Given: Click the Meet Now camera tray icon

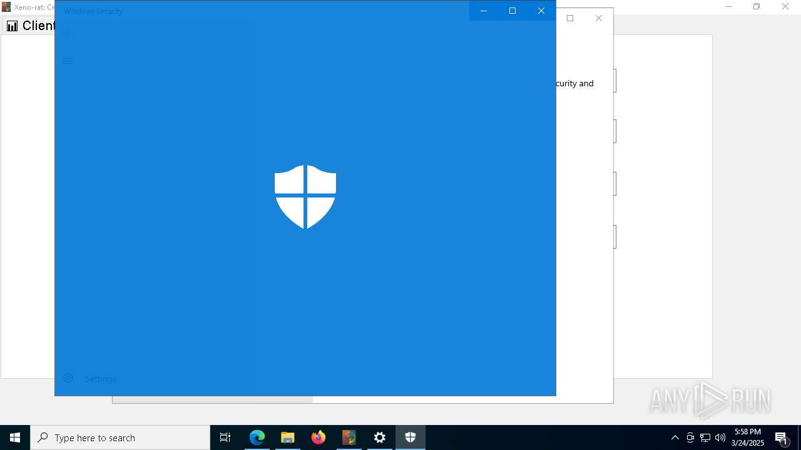Looking at the screenshot, I should pyautogui.click(x=690, y=437).
